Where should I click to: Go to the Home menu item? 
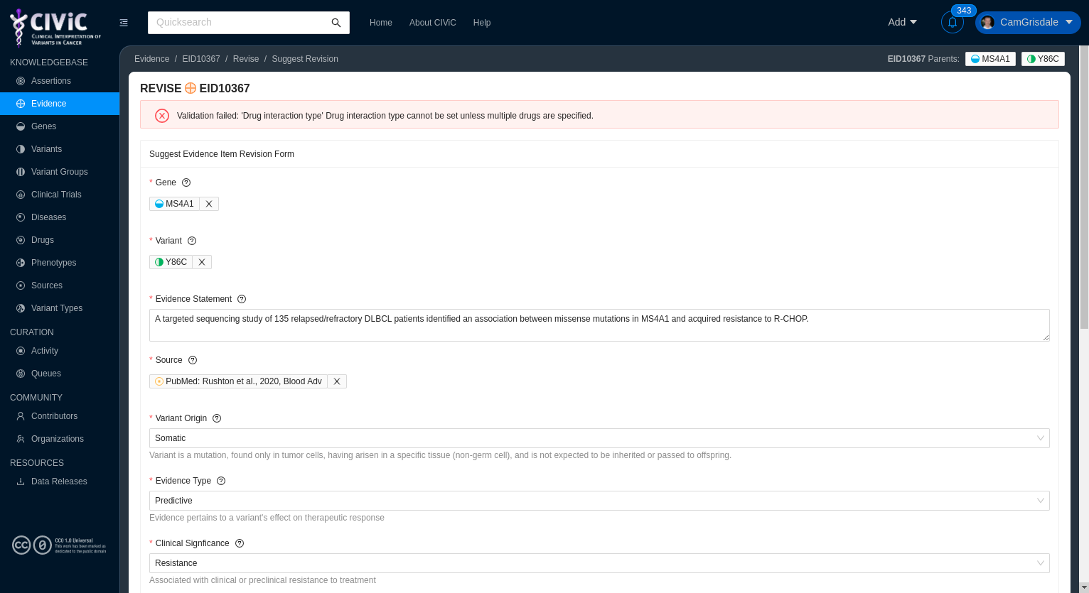[x=381, y=22]
